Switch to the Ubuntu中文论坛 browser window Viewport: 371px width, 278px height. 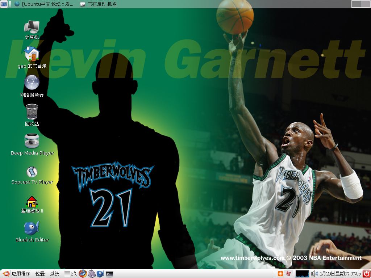(44, 4)
